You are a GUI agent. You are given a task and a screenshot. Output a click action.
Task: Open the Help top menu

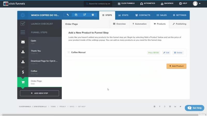pyautogui.click(x=183, y=4)
